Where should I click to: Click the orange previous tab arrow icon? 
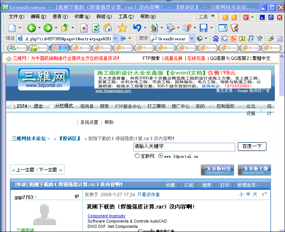click(225, 17)
